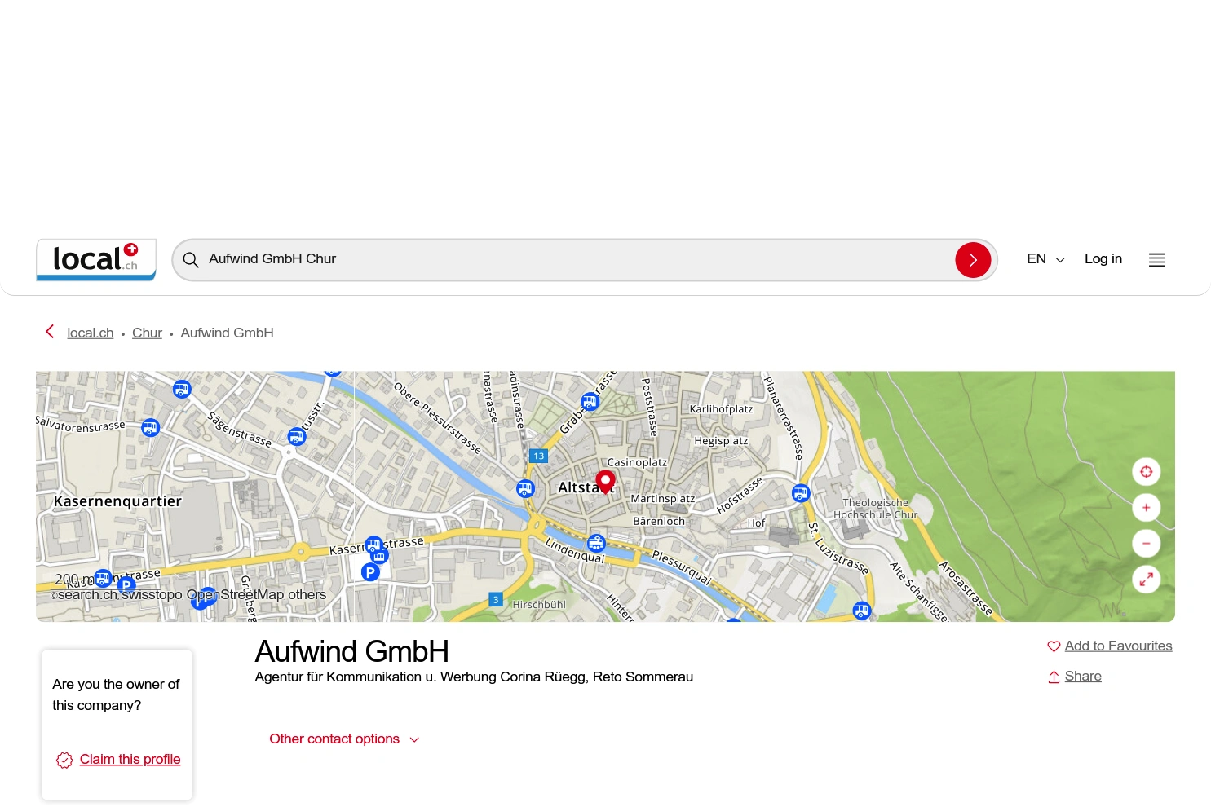This screenshot has height=807, width=1211.
Task: Click a parking P icon near Kasernenstrasse
Action: (x=371, y=571)
